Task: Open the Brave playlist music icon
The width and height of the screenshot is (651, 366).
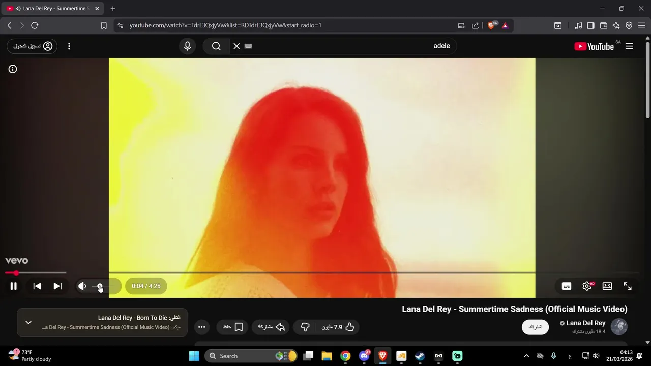Action: 578,25
